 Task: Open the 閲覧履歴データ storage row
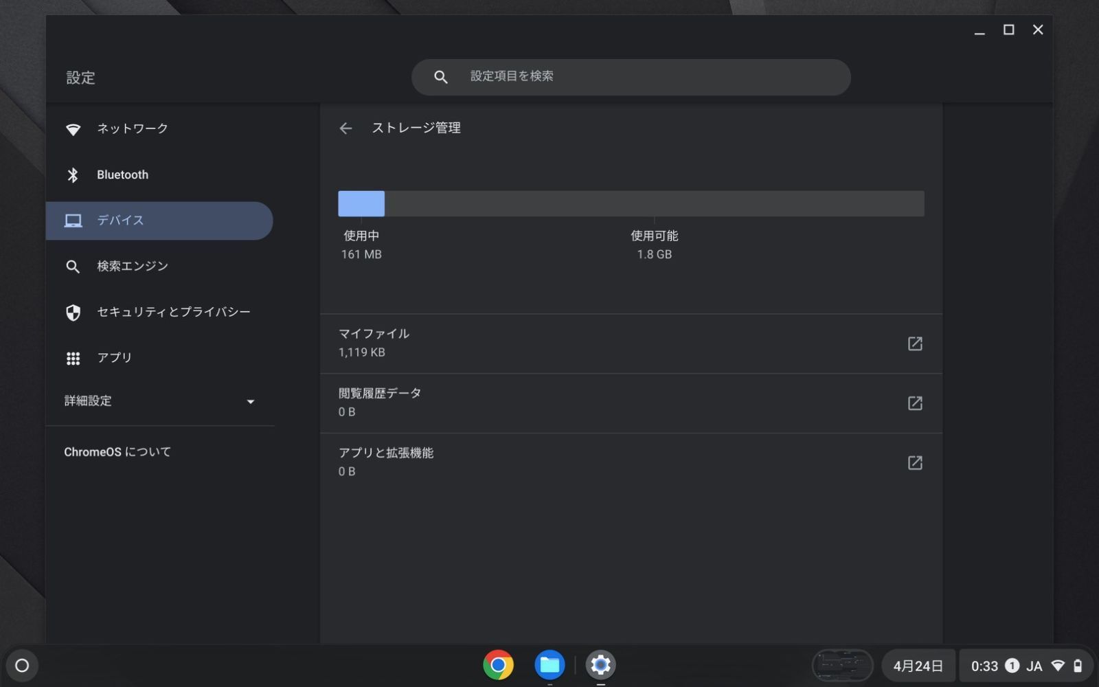pyautogui.click(x=631, y=403)
